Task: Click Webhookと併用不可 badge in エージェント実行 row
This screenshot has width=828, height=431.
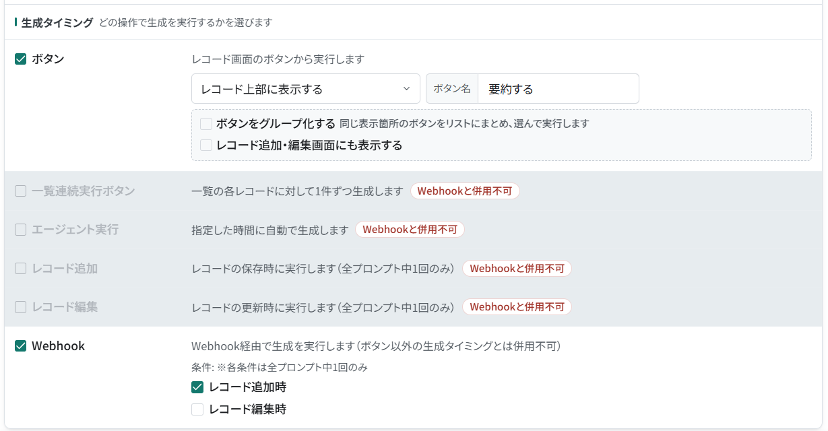Action: tap(410, 230)
